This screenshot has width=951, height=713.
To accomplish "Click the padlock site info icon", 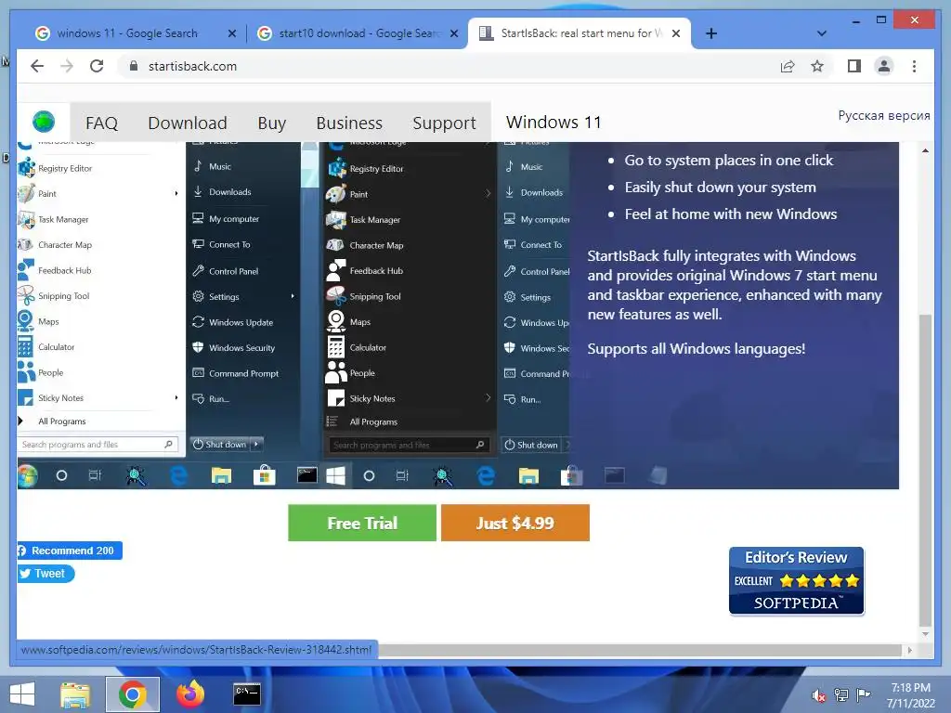I will point(134,66).
